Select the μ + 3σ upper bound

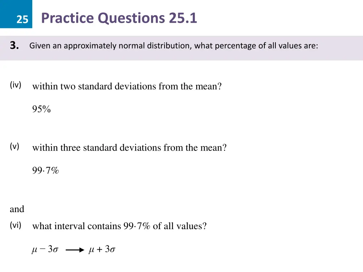pyautogui.click(x=102, y=250)
